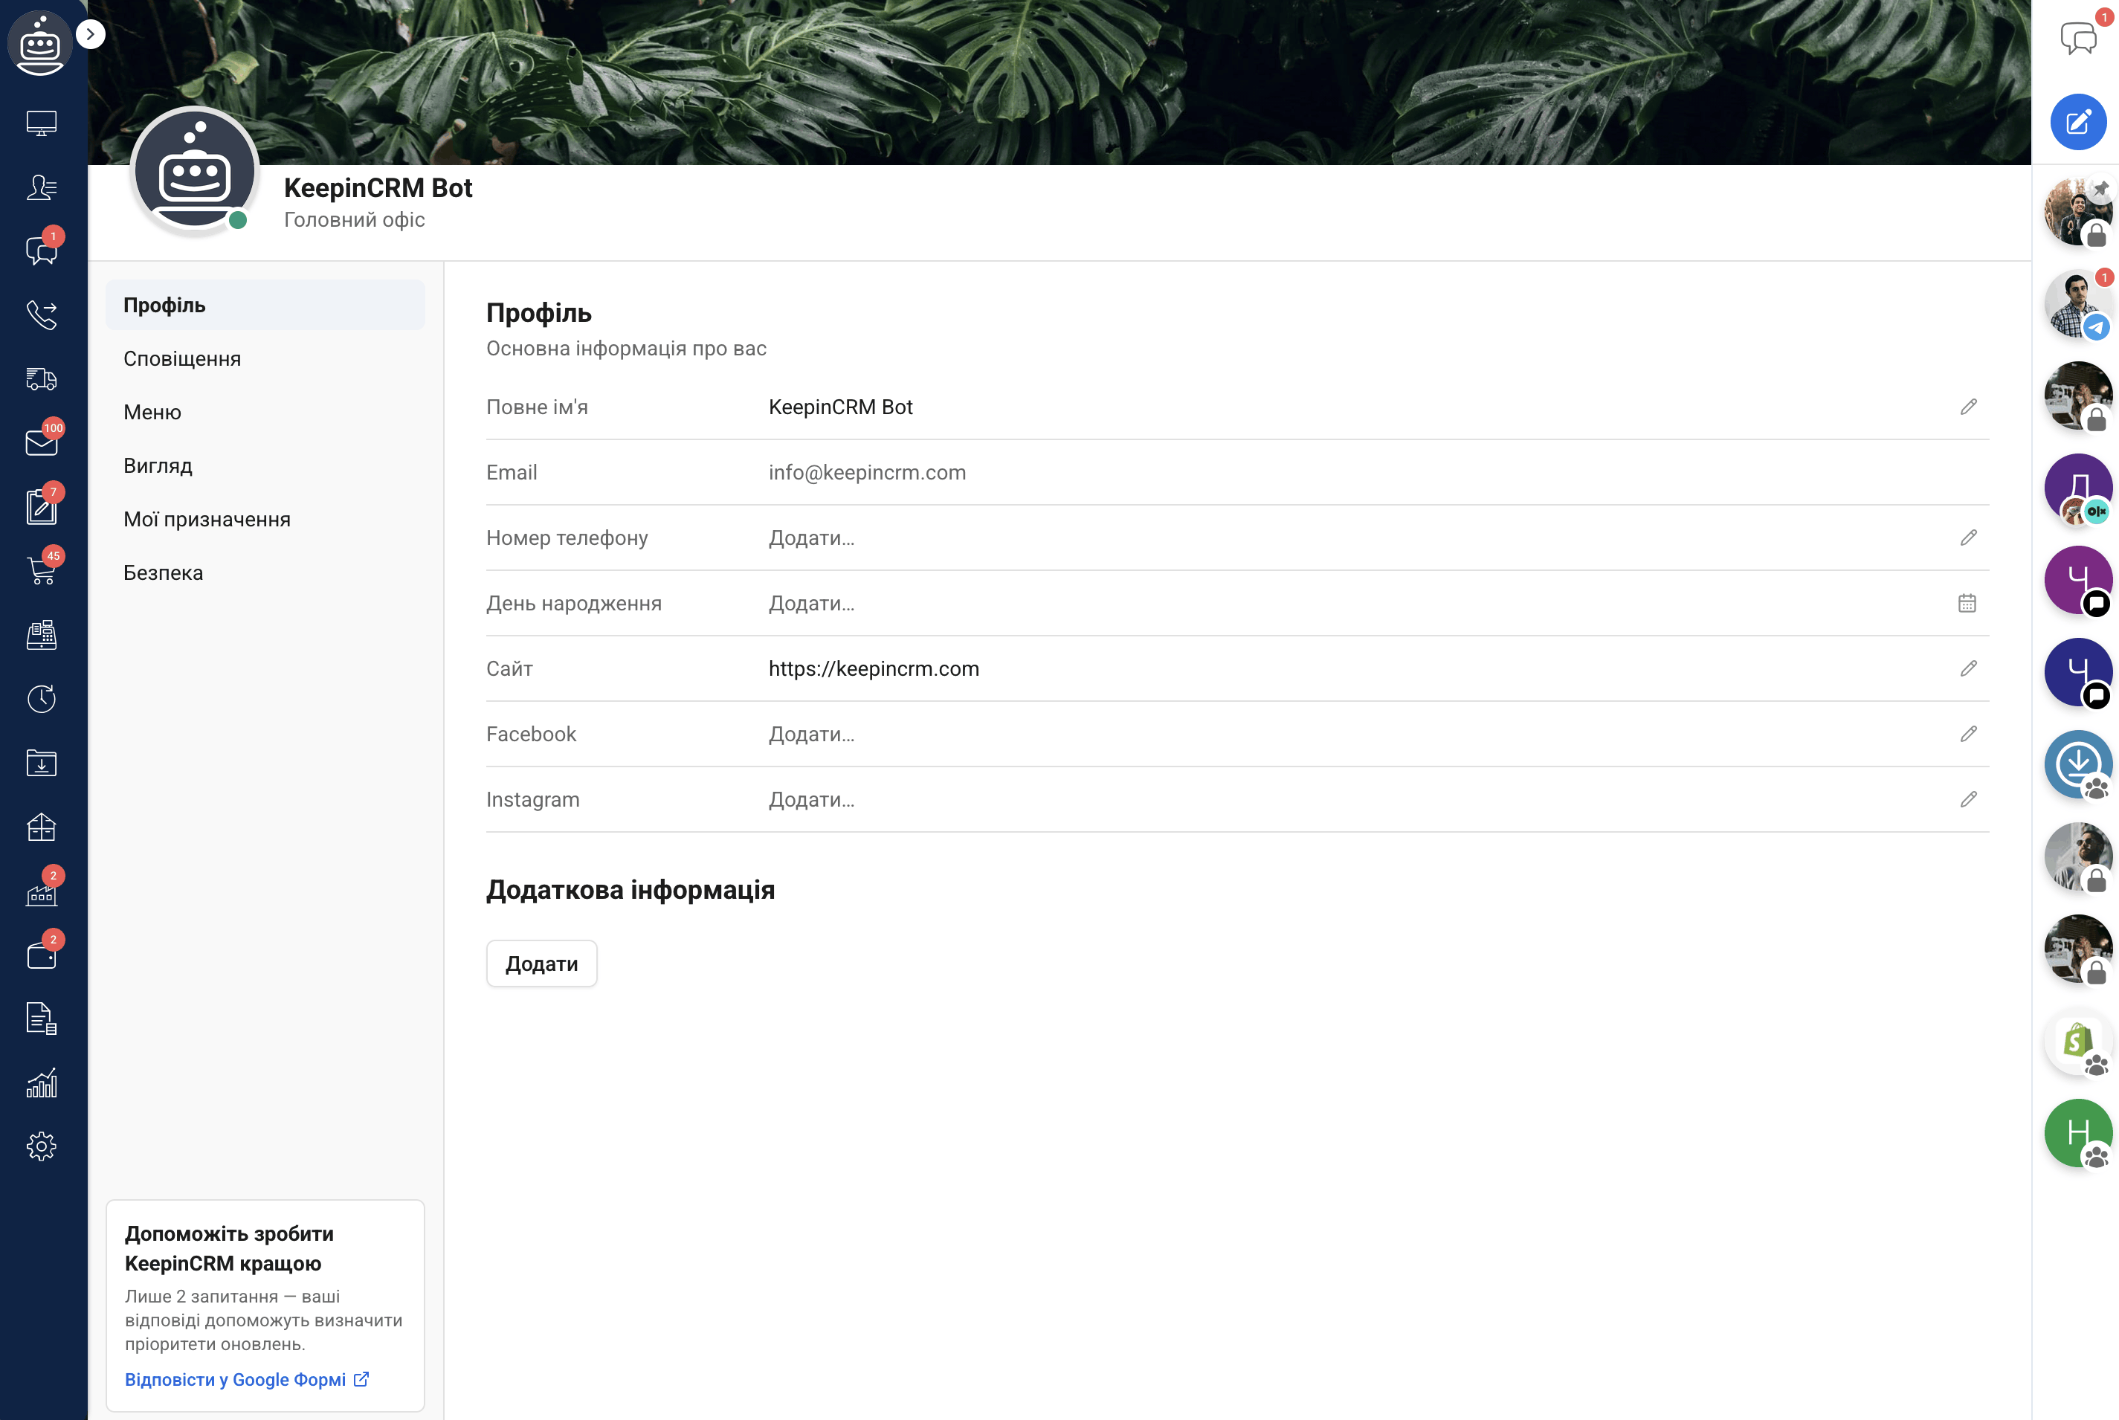Image resolution: width=2119 pixels, height=1420 pixels.
Task: Open the Shopify group chat avatar
Action: (2078, 1041)
